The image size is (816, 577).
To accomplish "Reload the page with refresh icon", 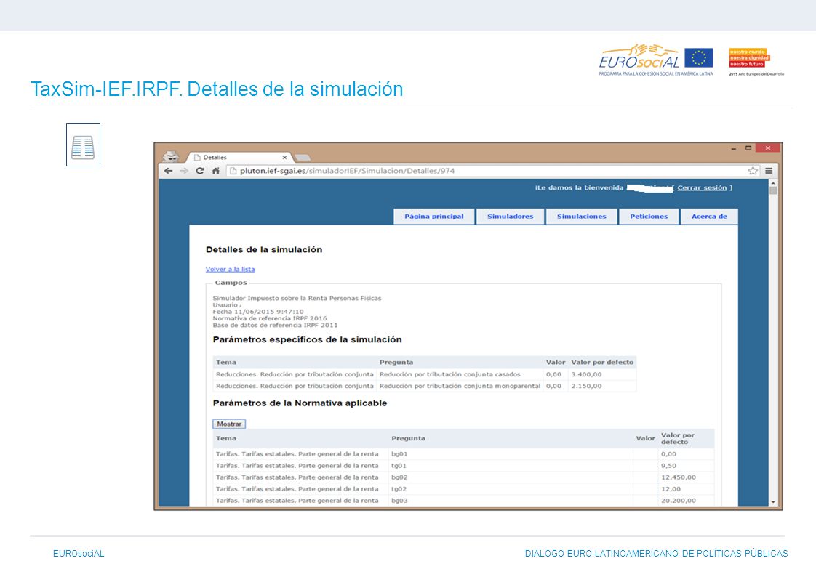I will [200, 171].
